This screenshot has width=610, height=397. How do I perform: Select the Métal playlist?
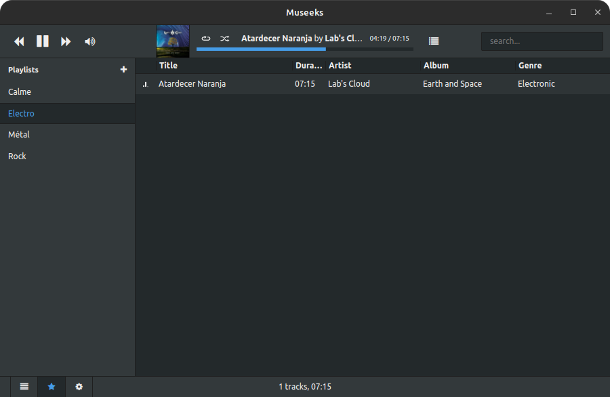[x=19, y=134]
